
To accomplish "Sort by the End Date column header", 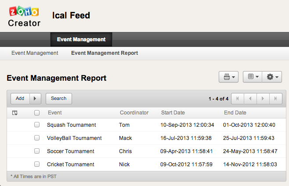I will point(235,113).
